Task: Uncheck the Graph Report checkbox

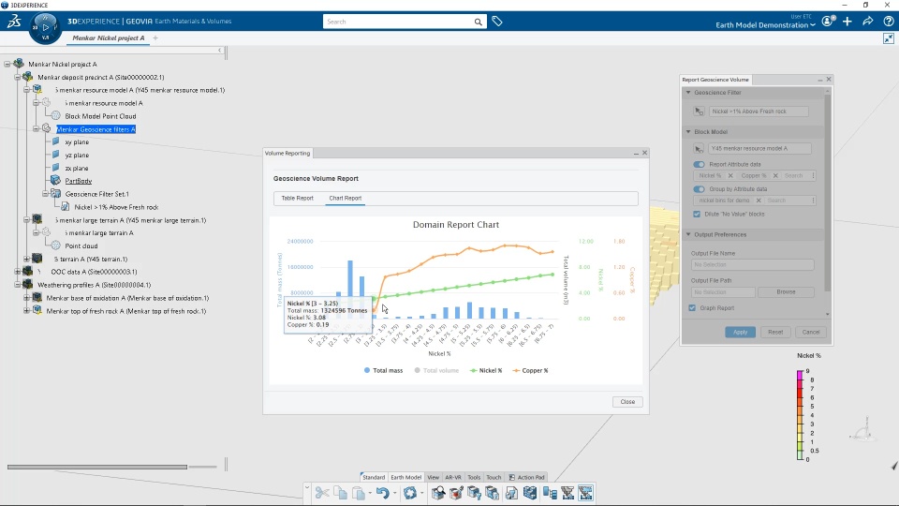Action: 692,308
